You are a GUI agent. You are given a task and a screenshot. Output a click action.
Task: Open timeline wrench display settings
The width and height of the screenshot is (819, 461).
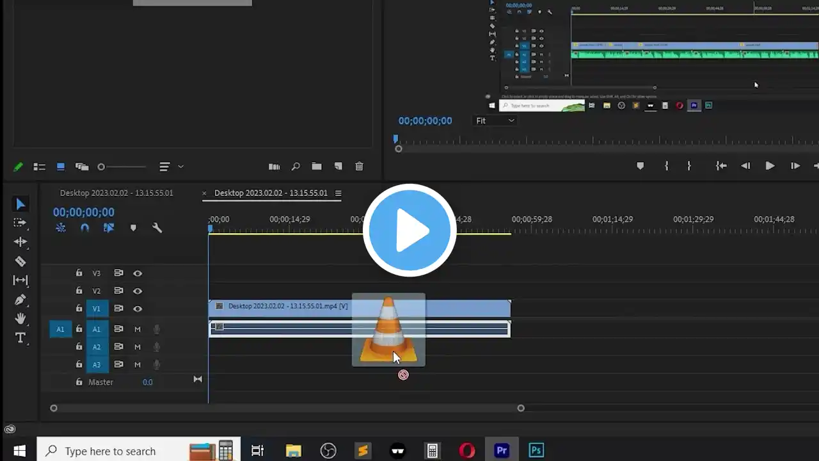tap(157, 228)
